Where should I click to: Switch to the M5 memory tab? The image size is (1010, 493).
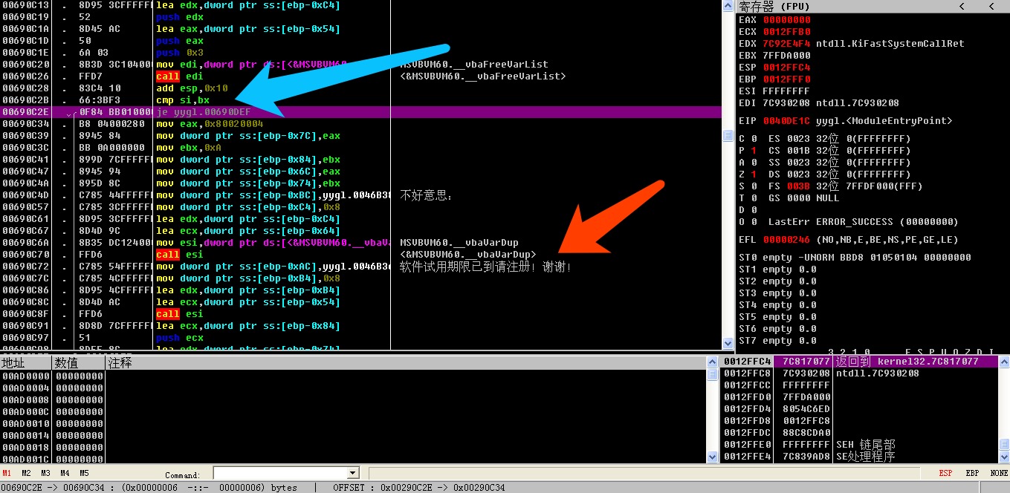click(85, 473)
